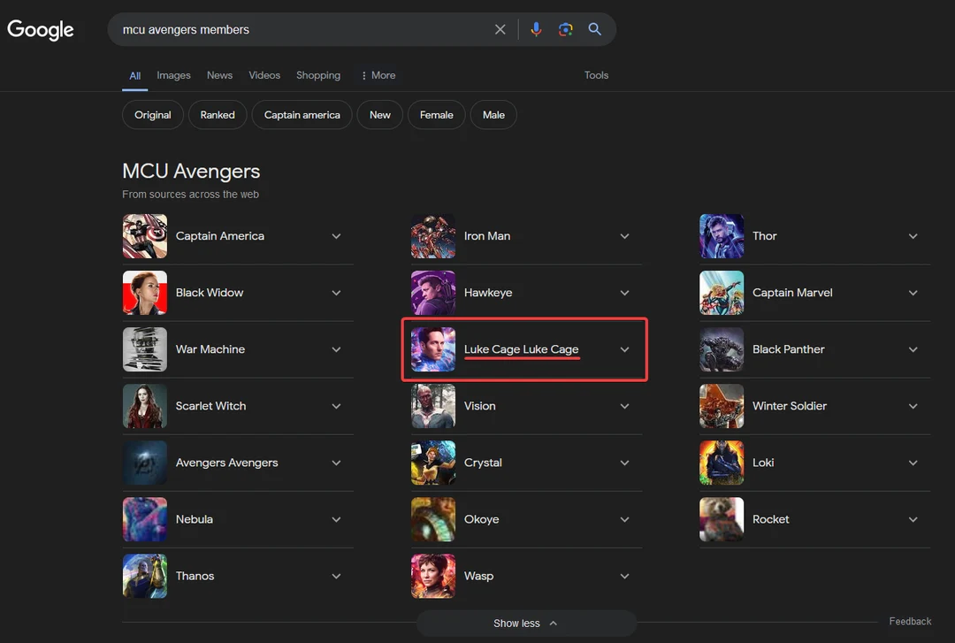955x643 pixels.
Task: Click the magnifying glass search icon
Action: 595,29
